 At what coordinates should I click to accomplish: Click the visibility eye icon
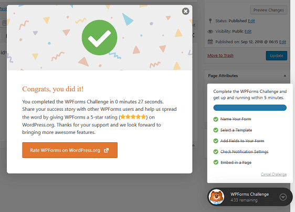210,31
